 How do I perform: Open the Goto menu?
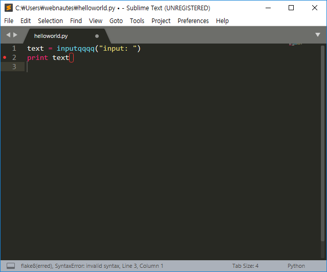point(116,21)
